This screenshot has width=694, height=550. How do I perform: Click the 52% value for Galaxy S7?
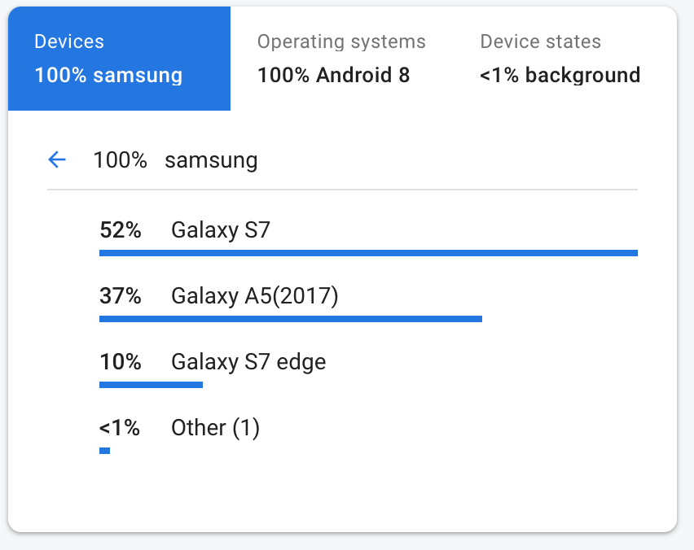pos(121,231)
